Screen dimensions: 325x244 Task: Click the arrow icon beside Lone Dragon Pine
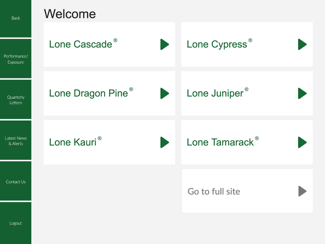tap(165, 93)
